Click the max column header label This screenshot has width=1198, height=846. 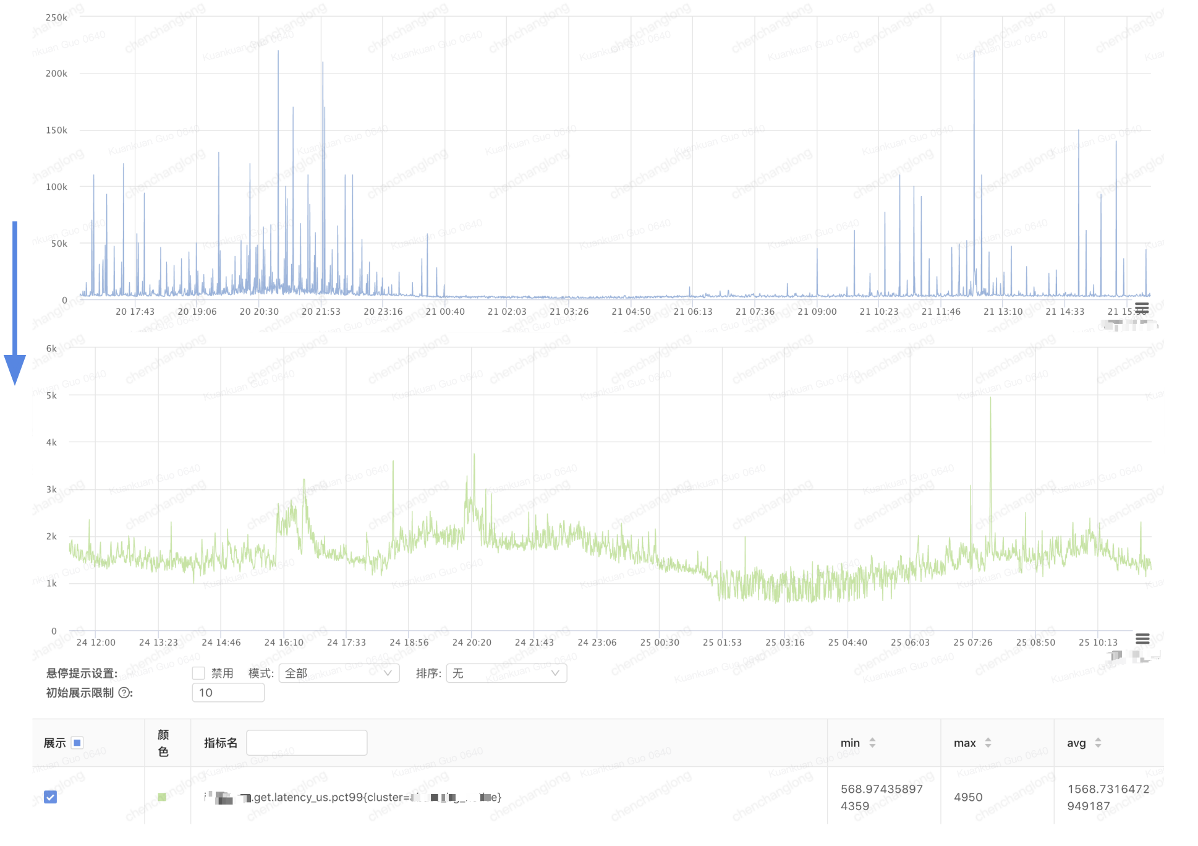[x=964, y=743]
